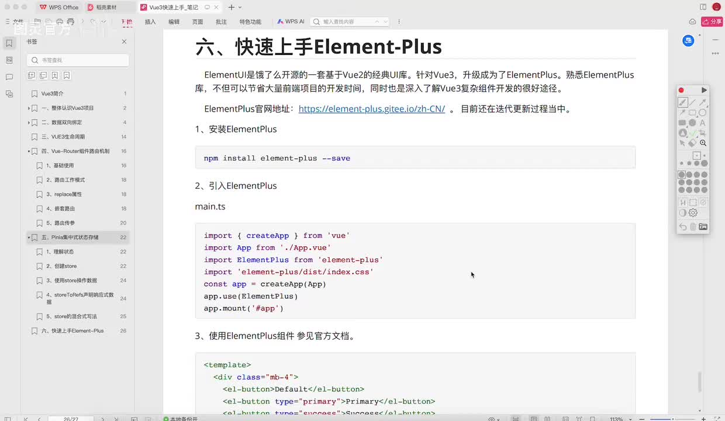Pick the selected first color swatch in palette

pos(682,175)
